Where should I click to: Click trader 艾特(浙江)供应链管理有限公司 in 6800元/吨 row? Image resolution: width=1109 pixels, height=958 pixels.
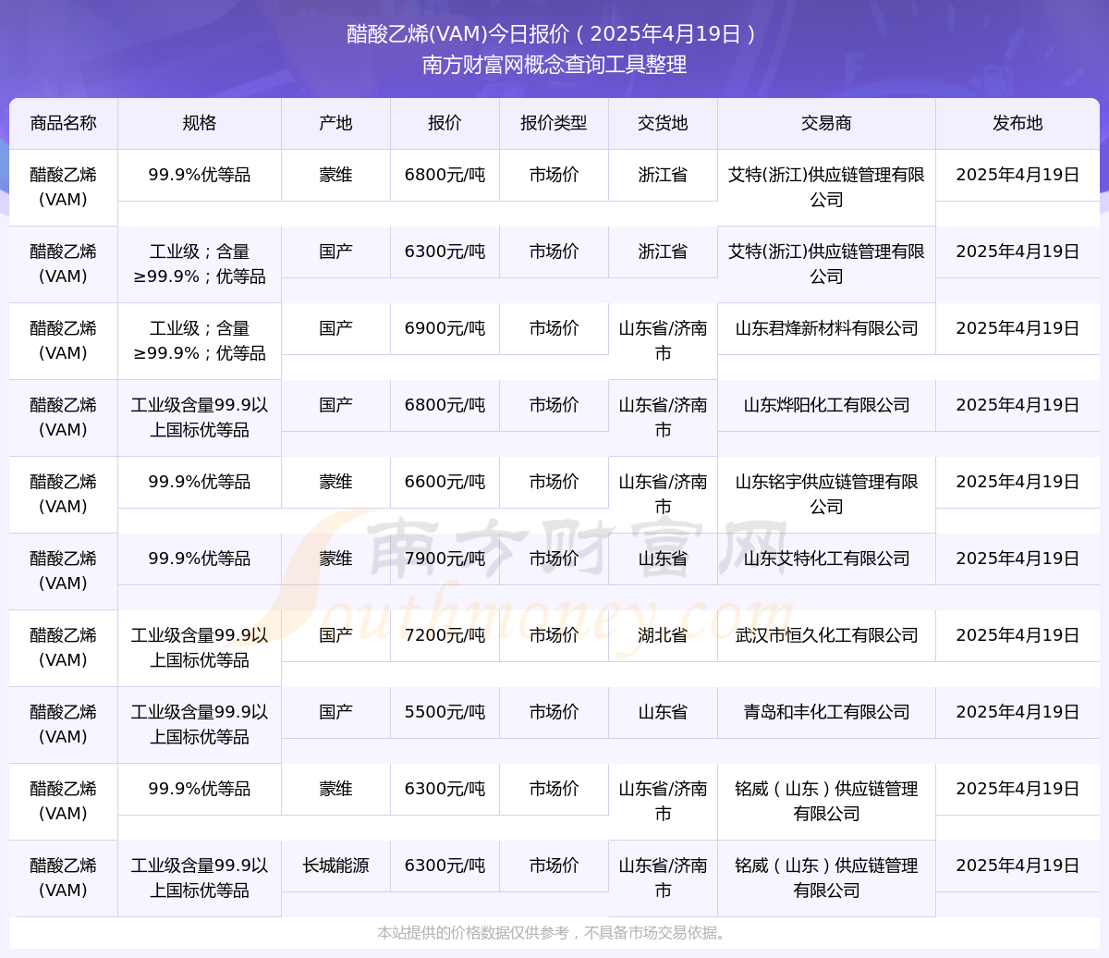826,187
